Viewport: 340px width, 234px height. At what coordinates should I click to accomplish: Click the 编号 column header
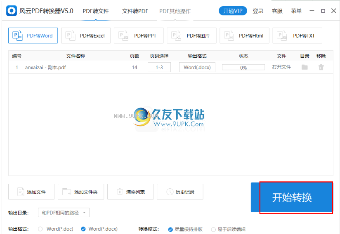point(17,56)
